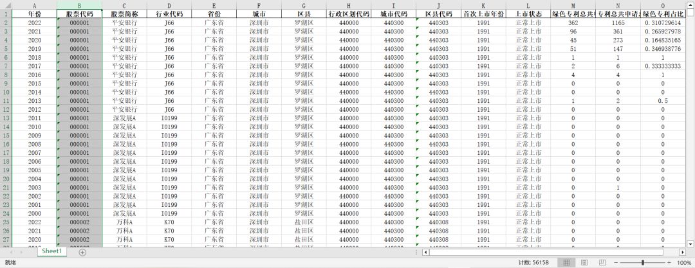Click the 省份 header cell
695x268 pixels.
214,13
